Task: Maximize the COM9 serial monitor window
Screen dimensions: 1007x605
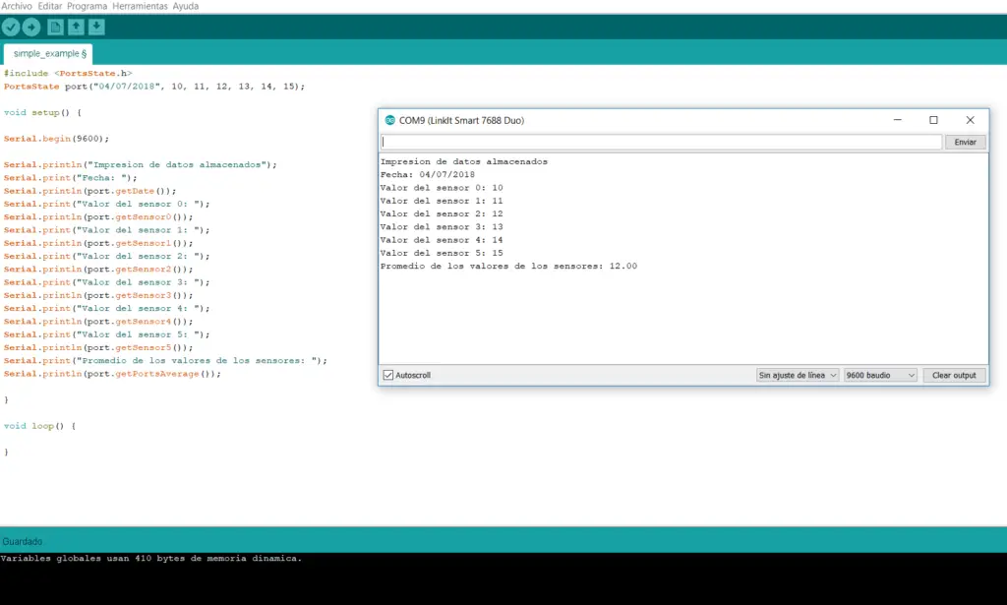Action: pos(933,119)
